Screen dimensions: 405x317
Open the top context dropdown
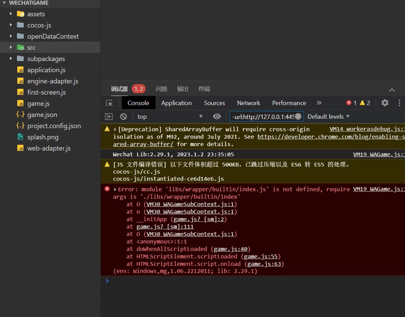tap(169, 117)
